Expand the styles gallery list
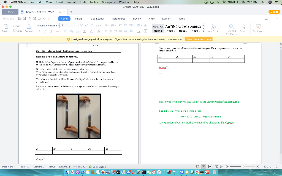Viewport: 282px width, 176px height. coord(204,31)
